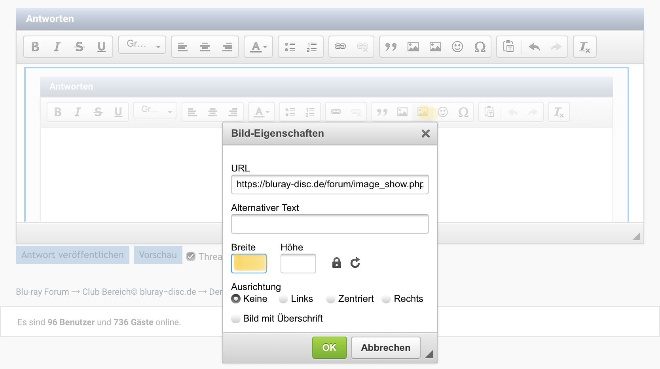The height and width of the screenshot is (369, 660).
Task: Insert bulleted list in outer toolbar
Action: pos(290,47)
